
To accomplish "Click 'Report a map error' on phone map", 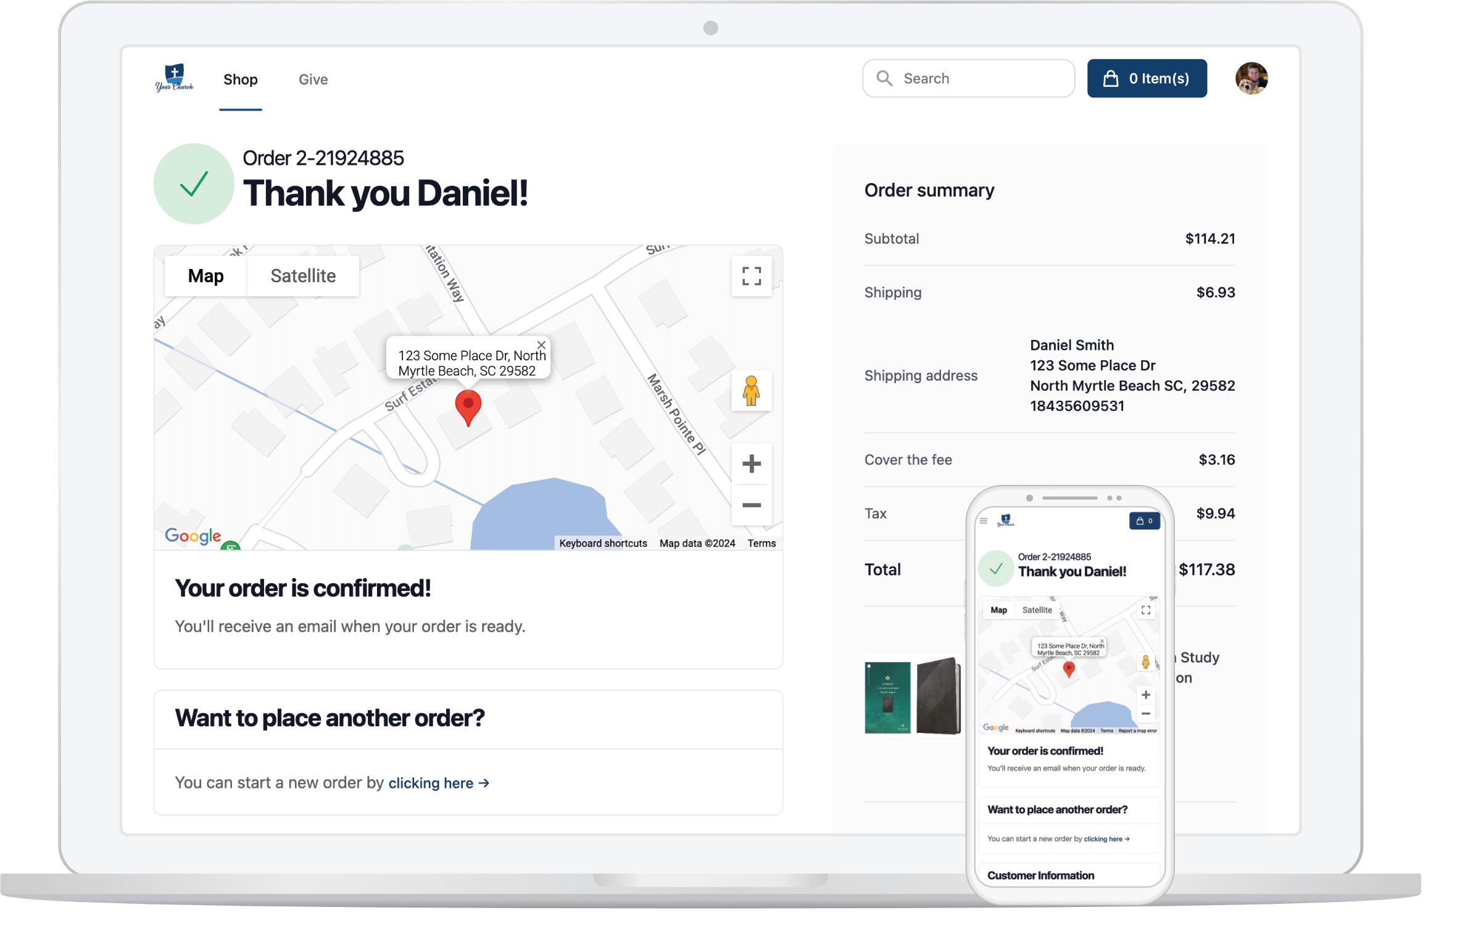I will coord(1138,731).
